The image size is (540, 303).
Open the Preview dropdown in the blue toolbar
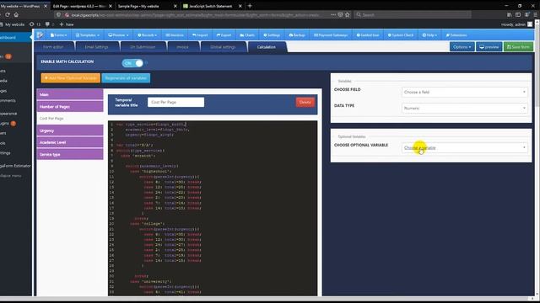118,35
